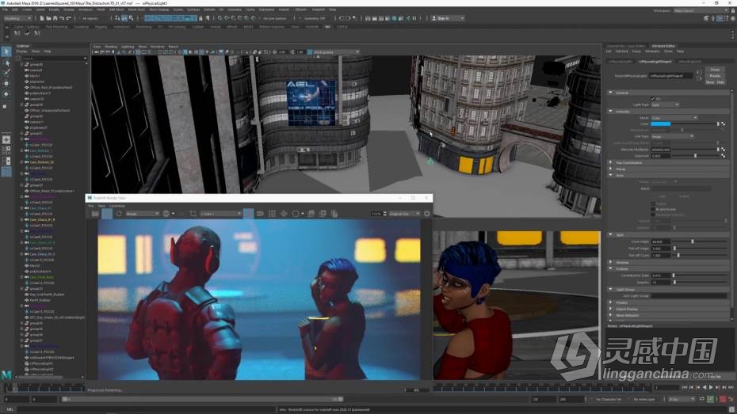Click the crosshair icon in the Render View toolbar
Screen dimensions: 737x414
tap(284, 214)
